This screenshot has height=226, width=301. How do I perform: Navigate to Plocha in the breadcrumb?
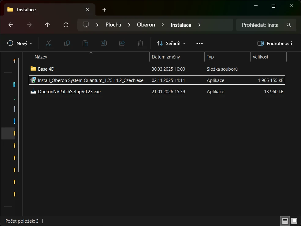[113, 25]
